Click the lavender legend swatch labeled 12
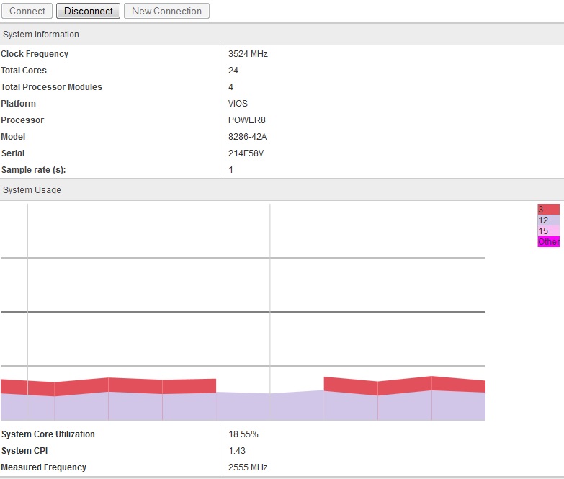The height and width of the screenshot is (479, 564). [x=549, y=220]
